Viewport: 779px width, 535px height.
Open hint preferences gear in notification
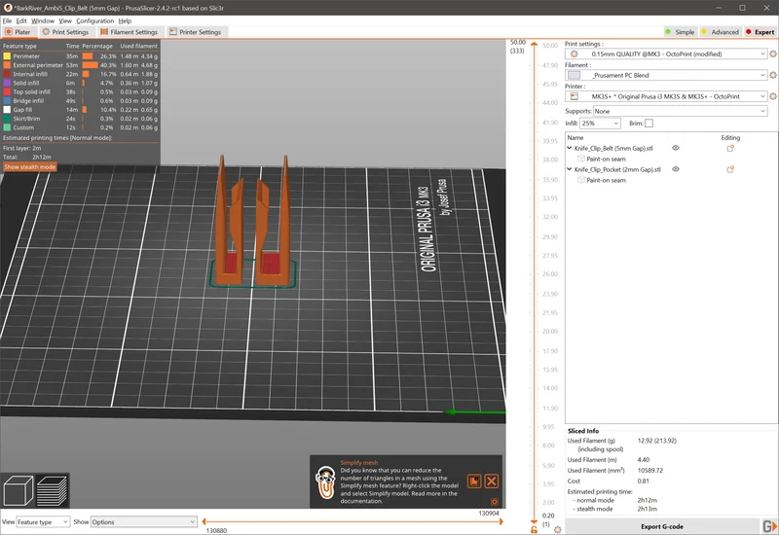tap(495, 502)
